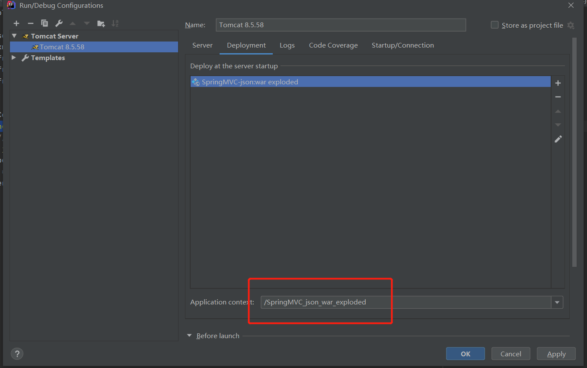
Task: Confirm with the OK button
Action: [x=466, y=354]
